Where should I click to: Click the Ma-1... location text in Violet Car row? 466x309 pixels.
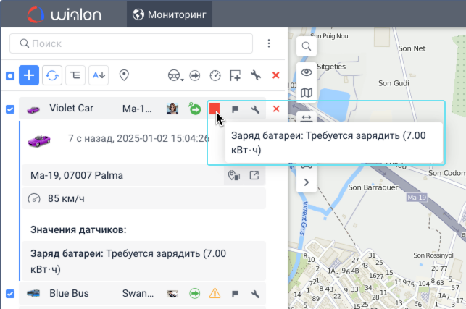click(137, 109)
